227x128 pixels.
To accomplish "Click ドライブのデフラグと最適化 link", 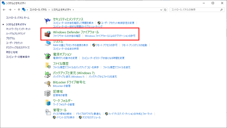I will coord(88,114).
